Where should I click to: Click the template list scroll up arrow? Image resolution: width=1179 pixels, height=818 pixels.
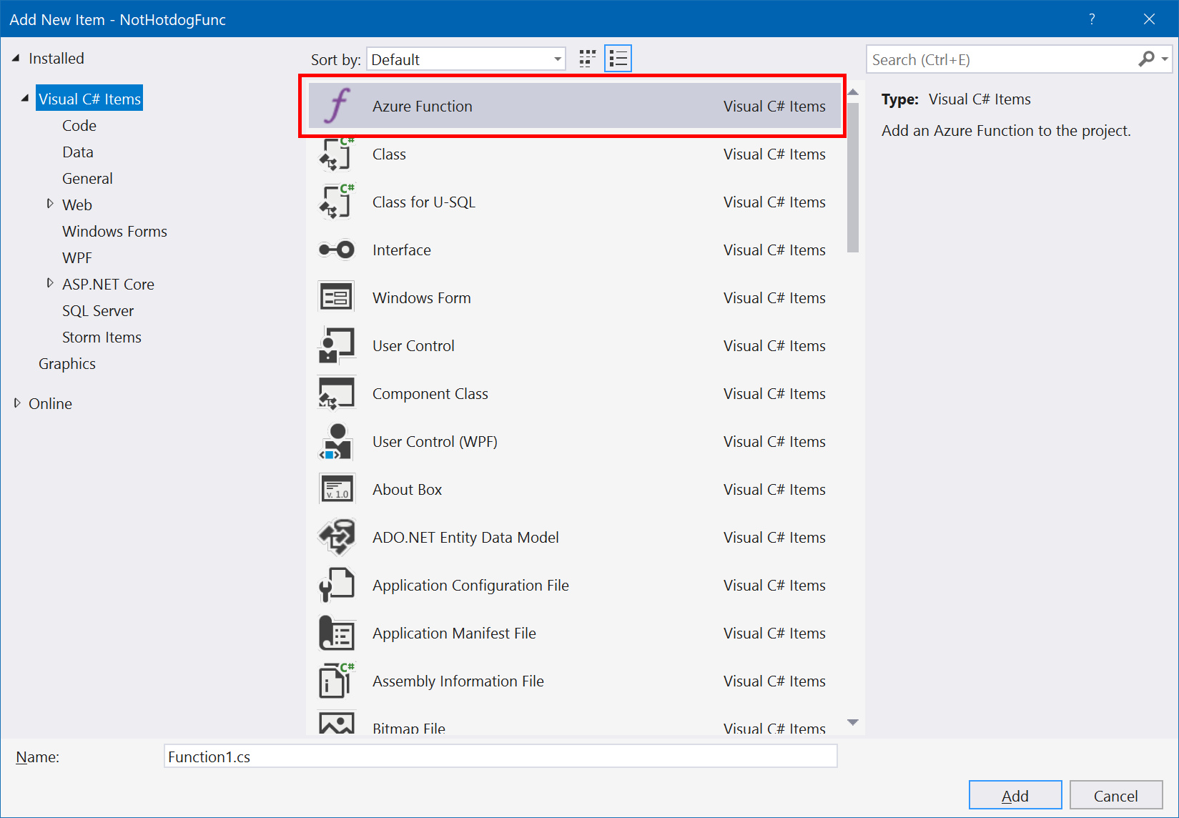point(853,92)
